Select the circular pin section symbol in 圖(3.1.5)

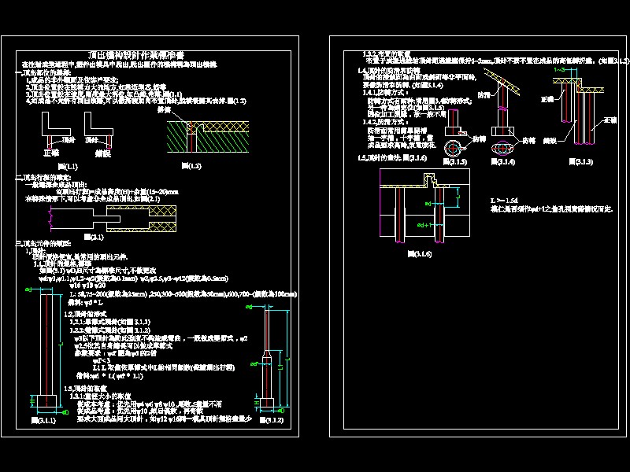453,148
